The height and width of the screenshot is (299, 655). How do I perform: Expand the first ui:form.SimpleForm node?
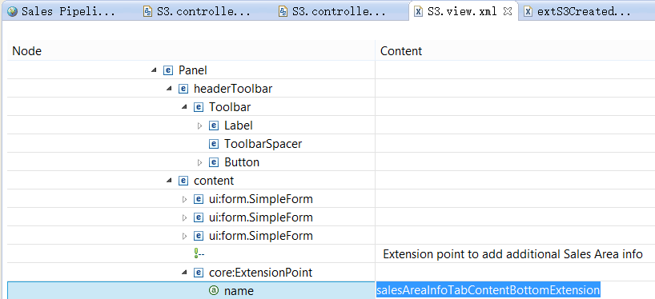pyautogui.click(x=185, y=199)
